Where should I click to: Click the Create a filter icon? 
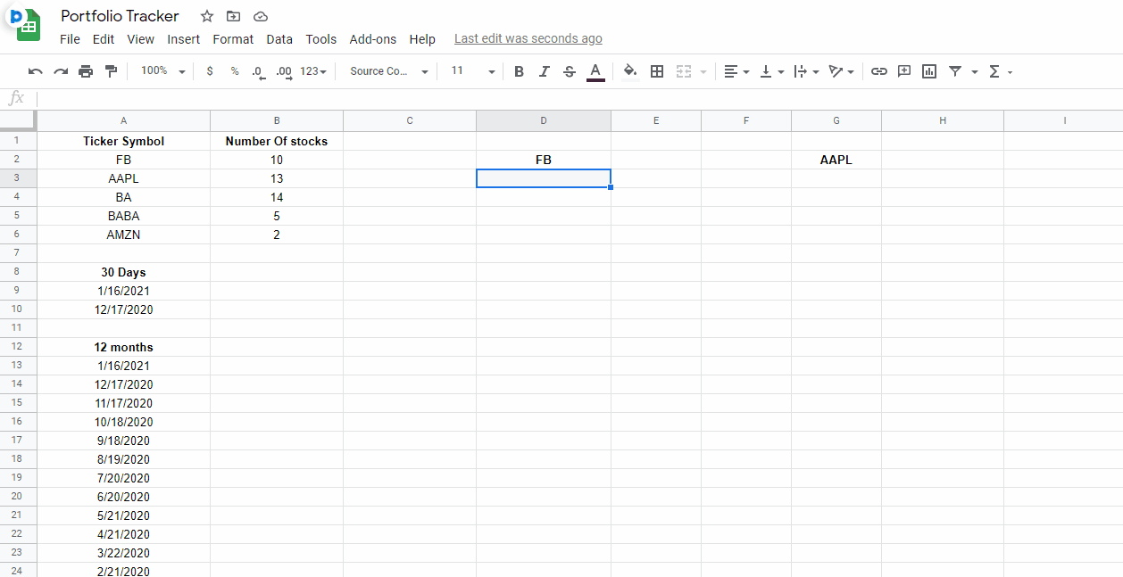tap(955, 71)
